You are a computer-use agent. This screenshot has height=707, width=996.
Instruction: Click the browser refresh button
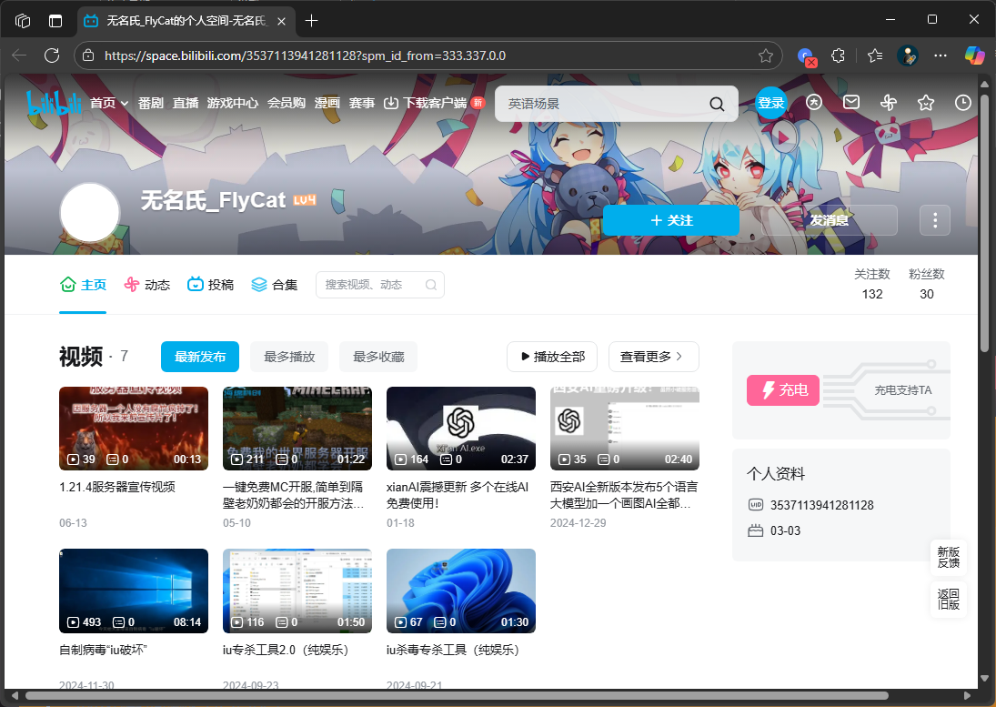[x=52, y=56]
